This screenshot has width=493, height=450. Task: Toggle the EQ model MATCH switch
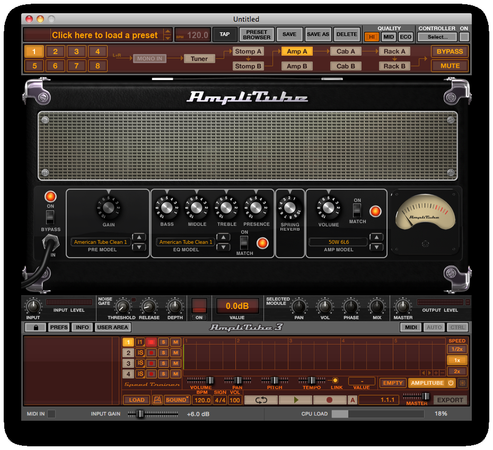click(x=244, y=242)
